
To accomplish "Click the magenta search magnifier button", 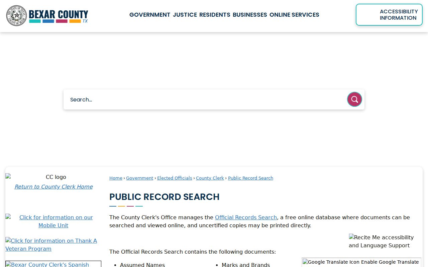I will 354,99.
